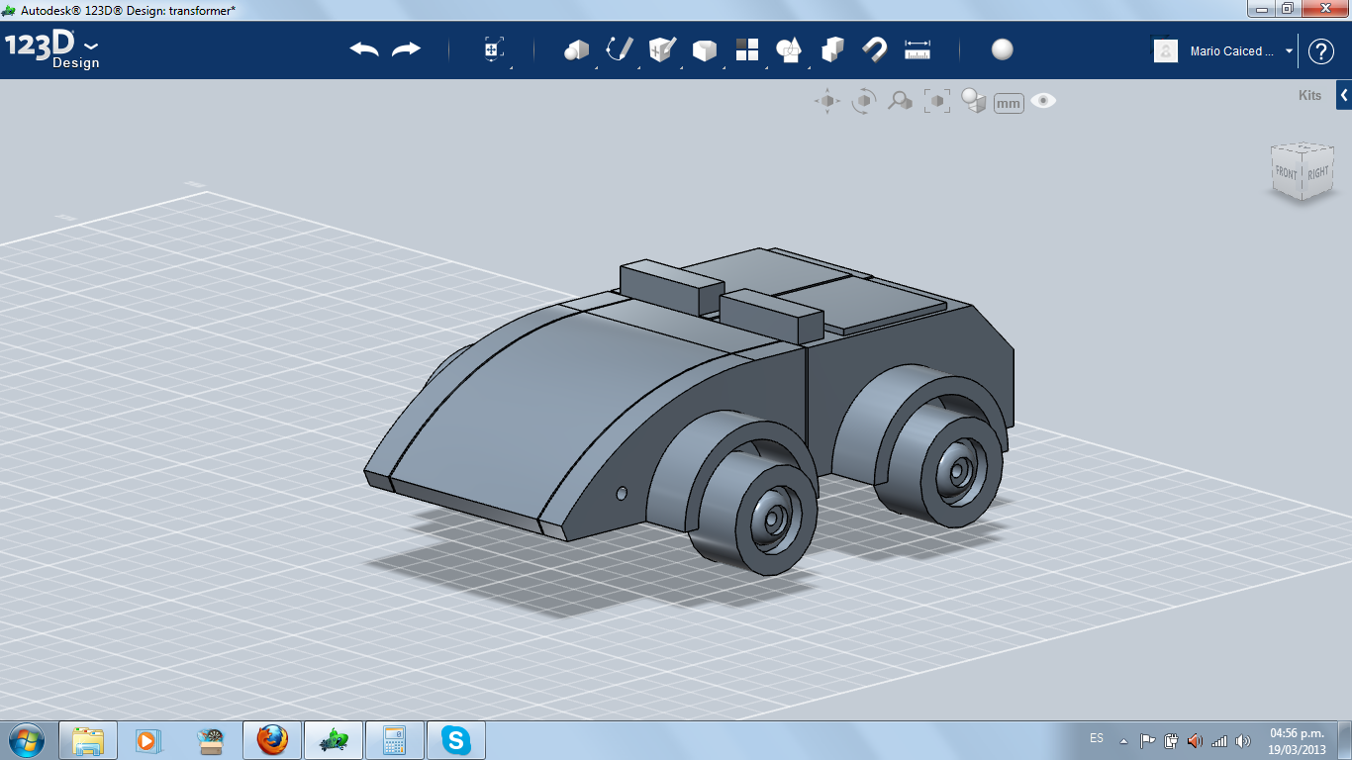The height and width of the screenshot is (760, 1352).
Task: Expand the Mario Caiced account dropdown
Action: tap(1290, 51)
